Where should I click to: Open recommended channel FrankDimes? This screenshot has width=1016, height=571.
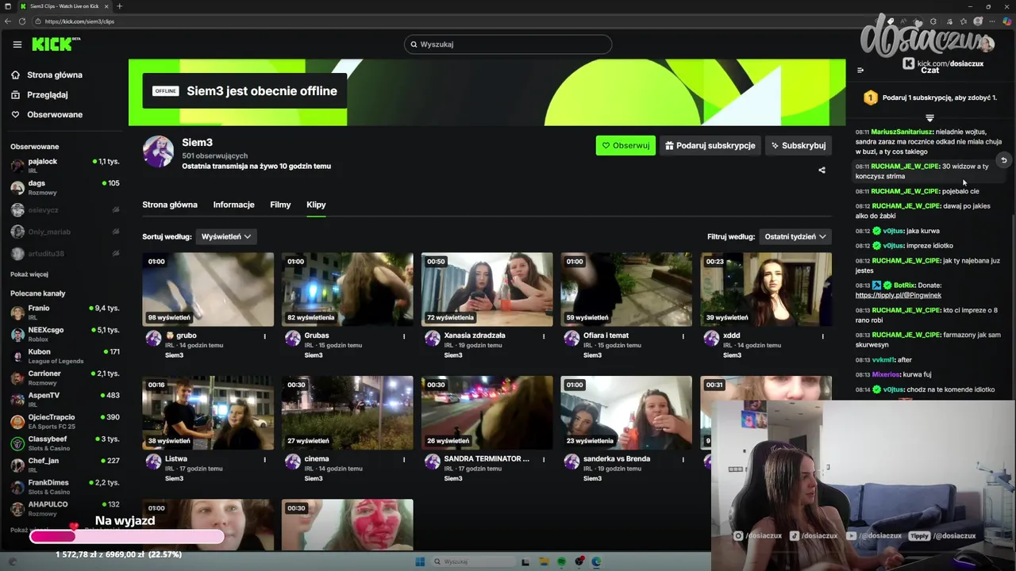pyautogui.click(x=64, y=486)
